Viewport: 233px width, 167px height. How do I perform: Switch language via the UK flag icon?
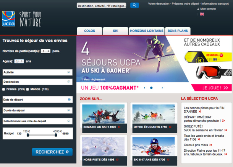202,14
